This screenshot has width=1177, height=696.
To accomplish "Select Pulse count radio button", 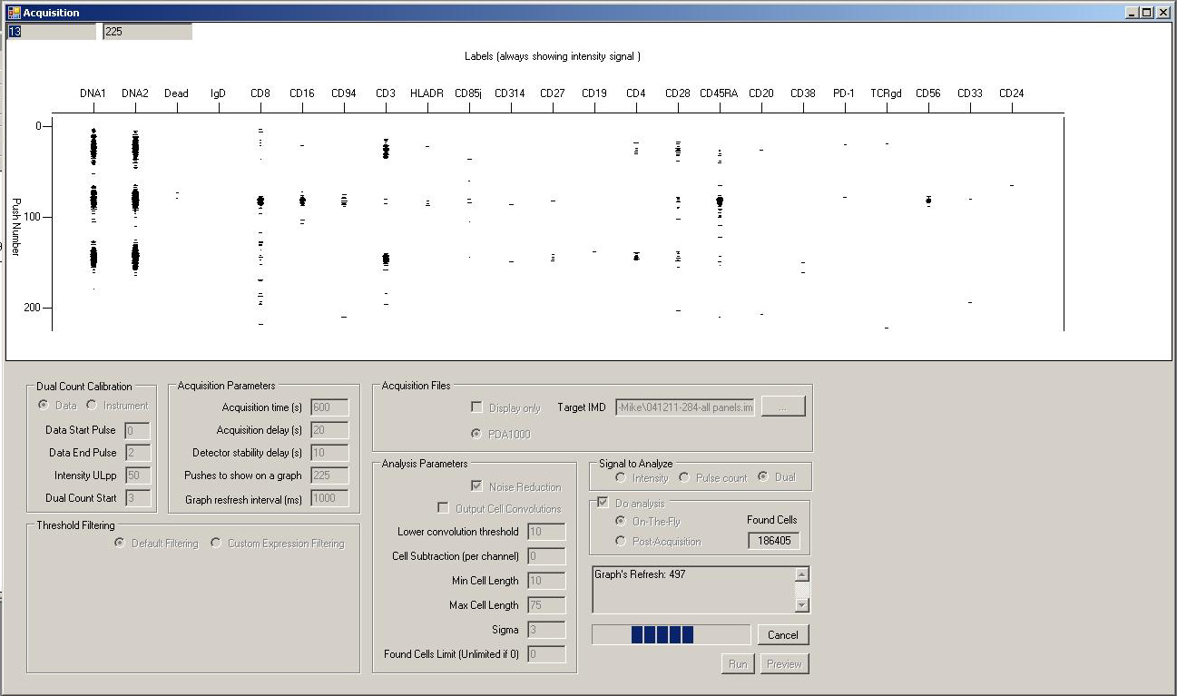I will [684, 477].
